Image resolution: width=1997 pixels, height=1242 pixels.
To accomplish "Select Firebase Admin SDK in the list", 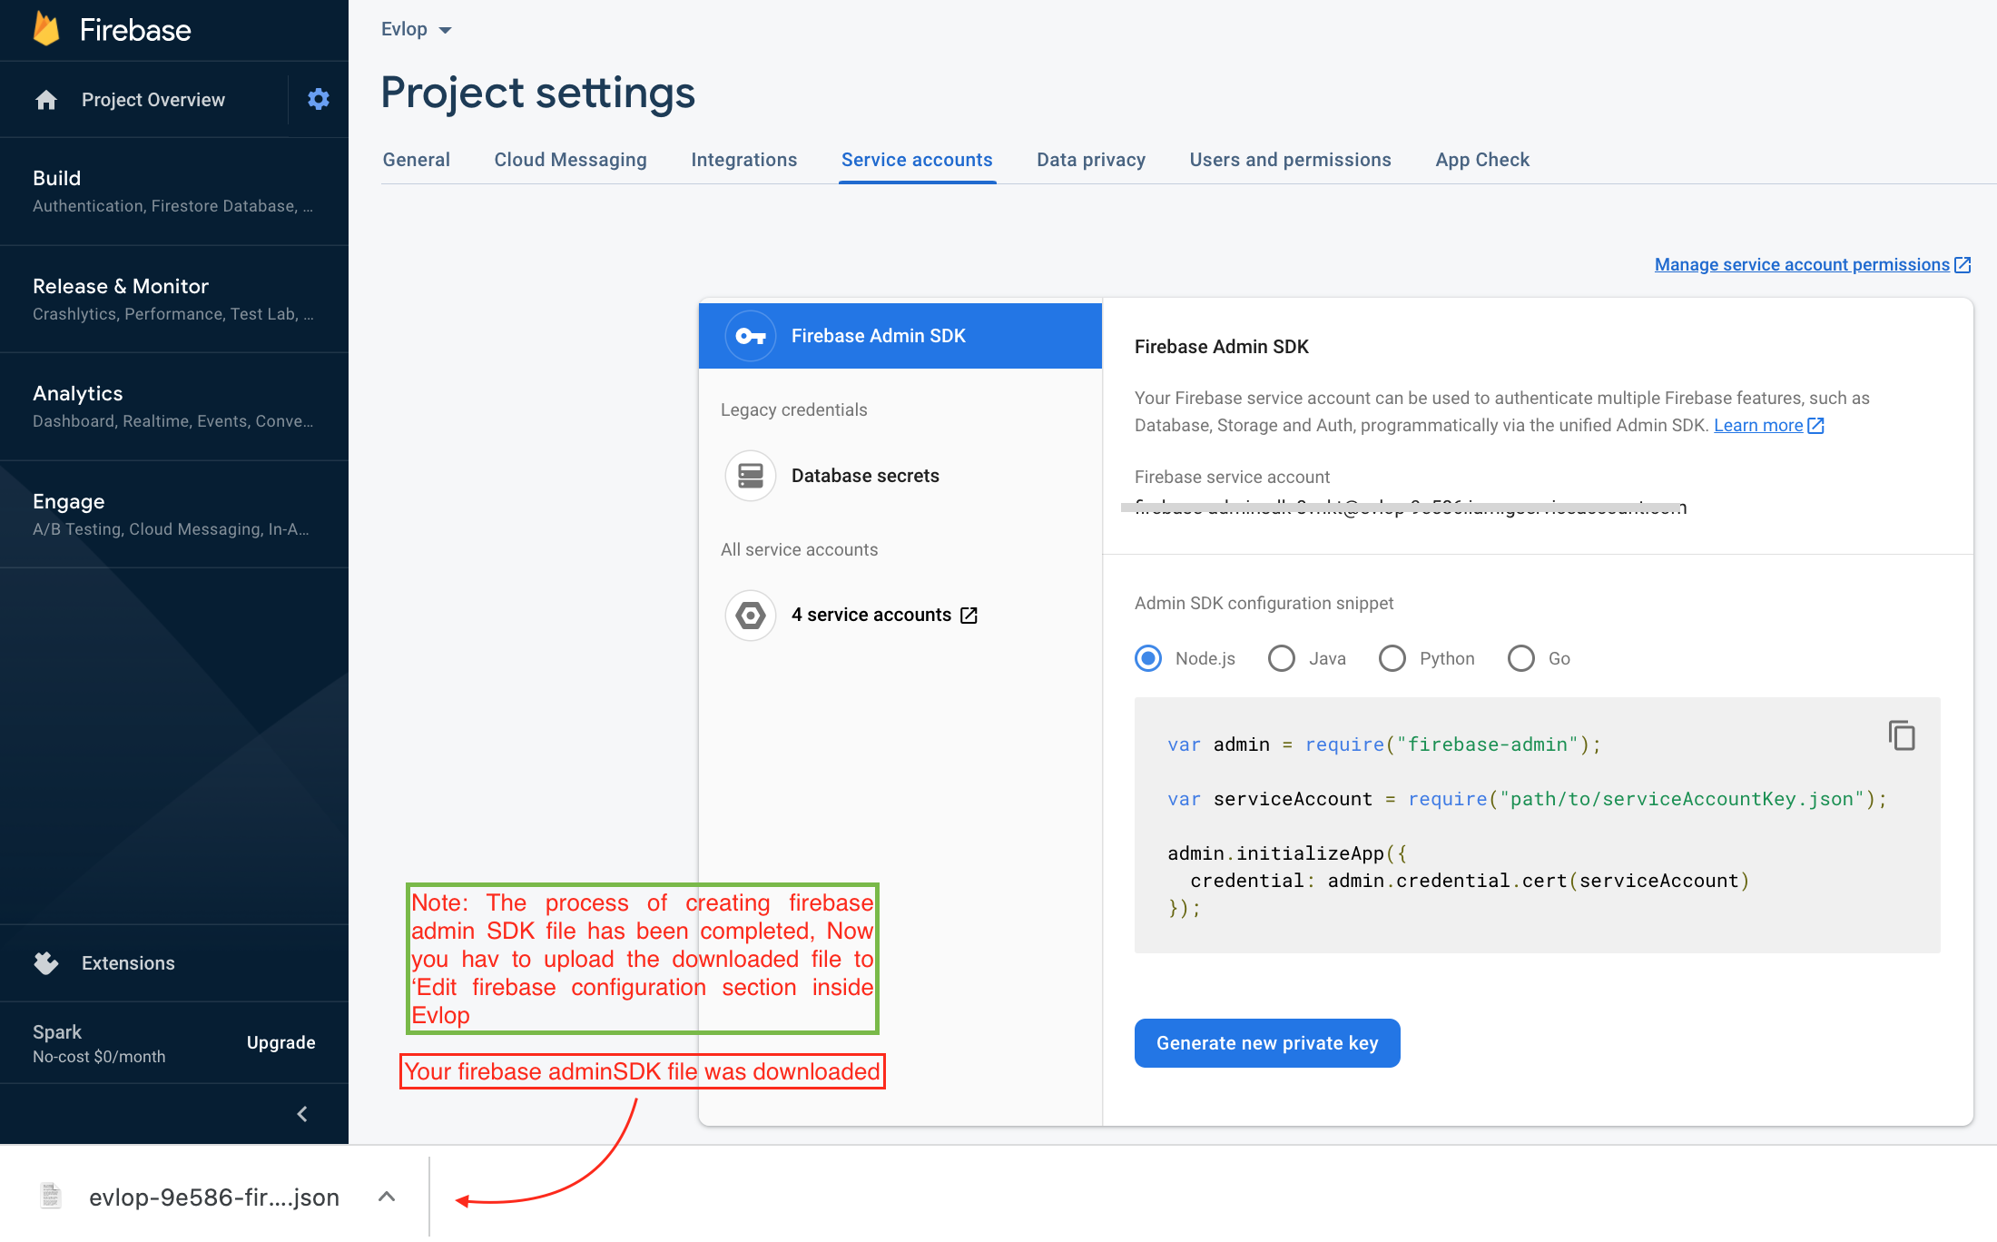I will click(x=900, y=336).
